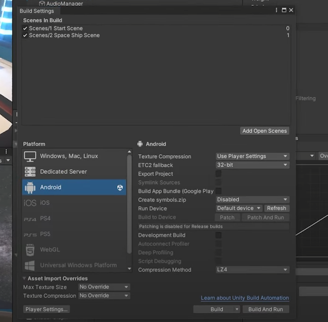Open Build Settings window kebab menu
Viewport: 328px width, 322px height.
(x=276, y=10)
